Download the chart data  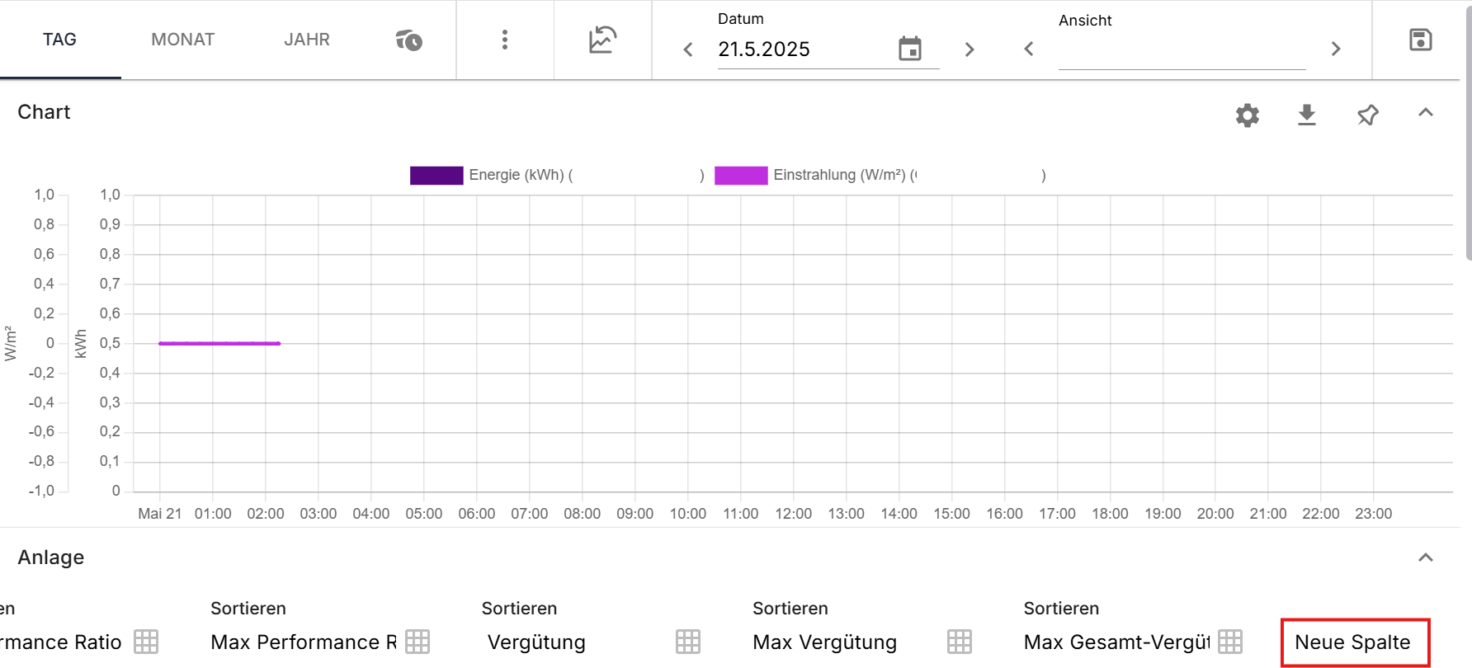1306,115
